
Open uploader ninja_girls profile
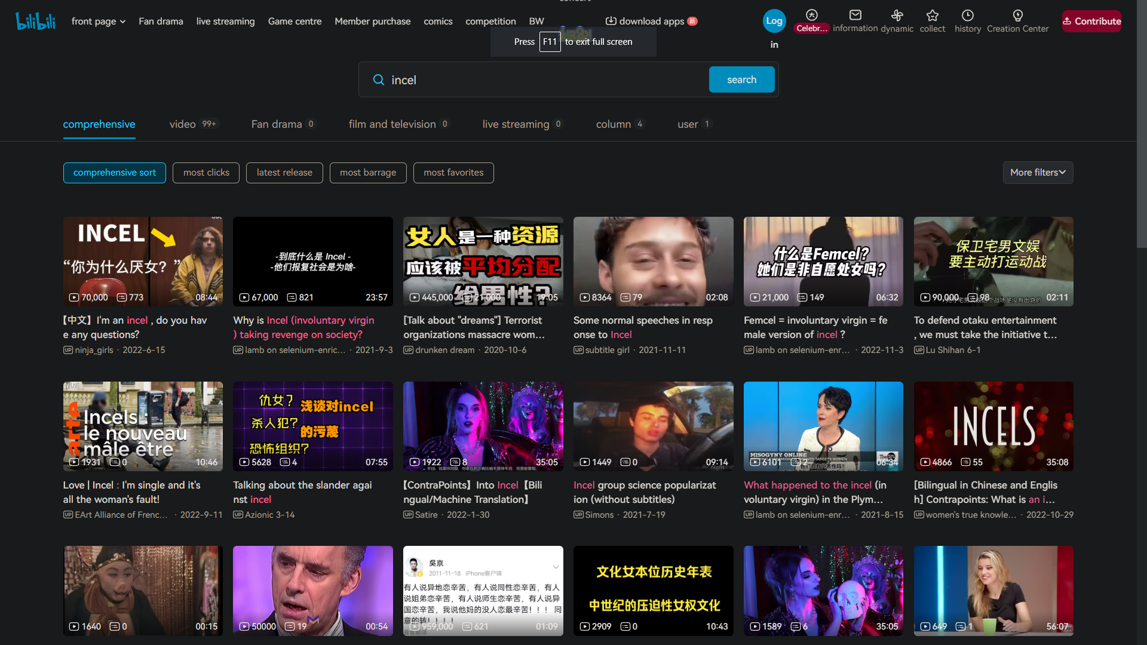(94, 350)
